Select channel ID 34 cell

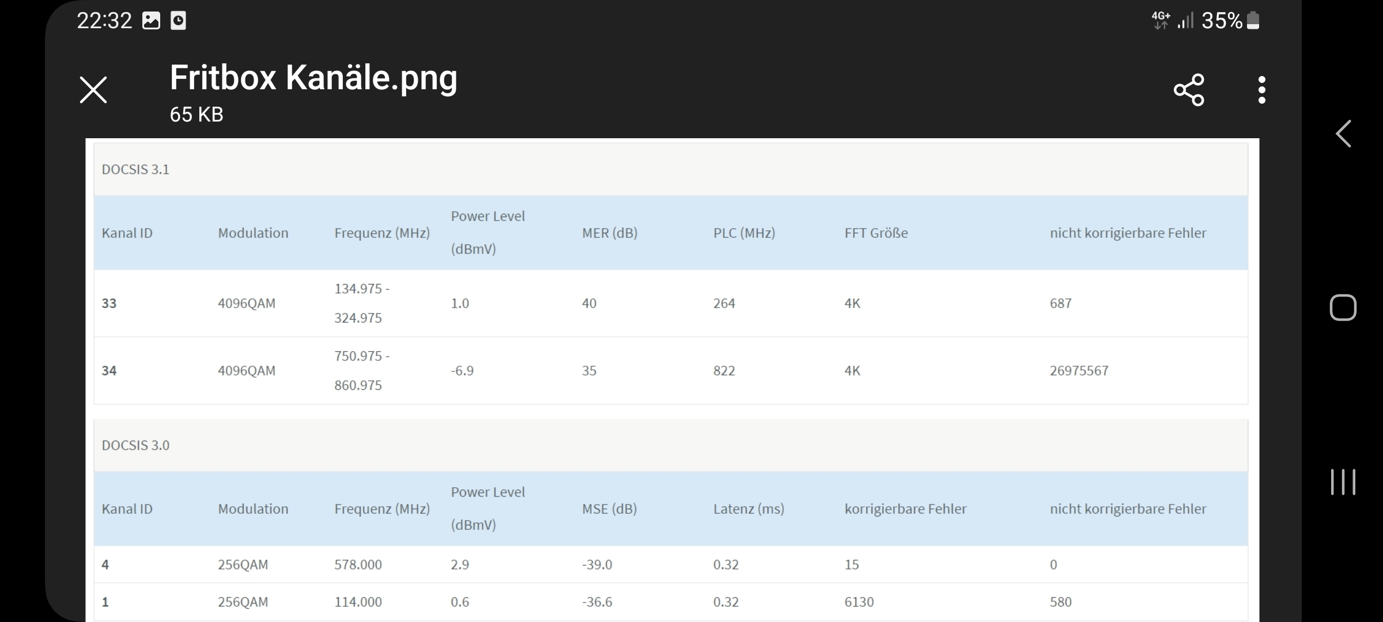point(109,371)
